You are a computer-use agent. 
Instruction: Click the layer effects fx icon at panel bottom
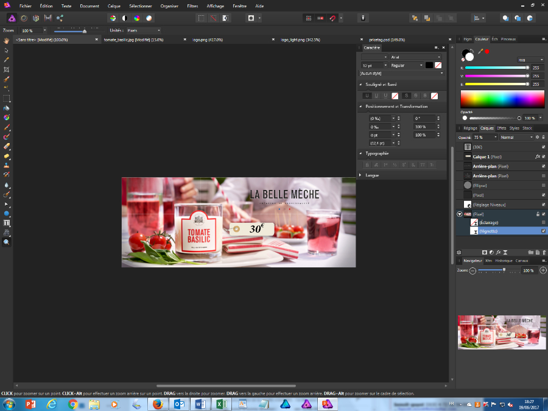tap(498, 252)
